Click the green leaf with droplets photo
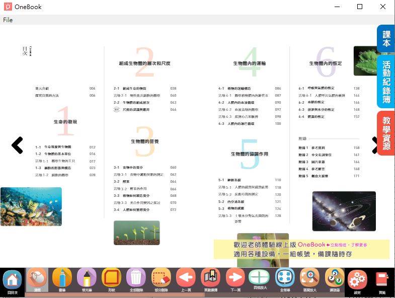This screenshot has width=395, height=298. (365, 61)
